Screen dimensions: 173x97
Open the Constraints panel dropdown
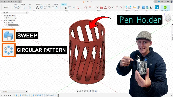pyautogui.click(x=99, y=10)
